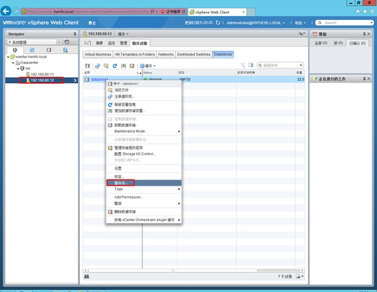Open the Storage navigator tab icon
This screenshot has width=377, height=292.
(x=49, y=50)
